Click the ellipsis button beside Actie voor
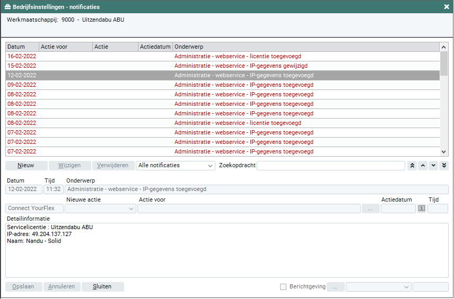 370,209
